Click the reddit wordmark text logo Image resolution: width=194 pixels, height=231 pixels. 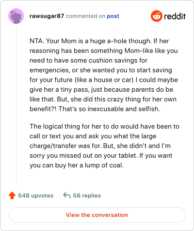pyautogui.click(x=175, y=16)
